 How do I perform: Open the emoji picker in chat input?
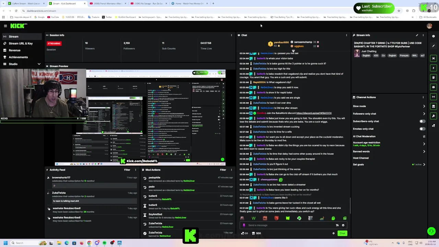pos(343,225)
